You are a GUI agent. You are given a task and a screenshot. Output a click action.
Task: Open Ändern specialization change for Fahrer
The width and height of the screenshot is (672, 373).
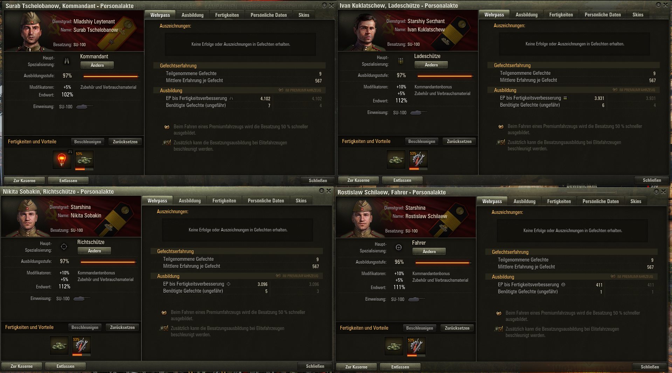point(429,251)
